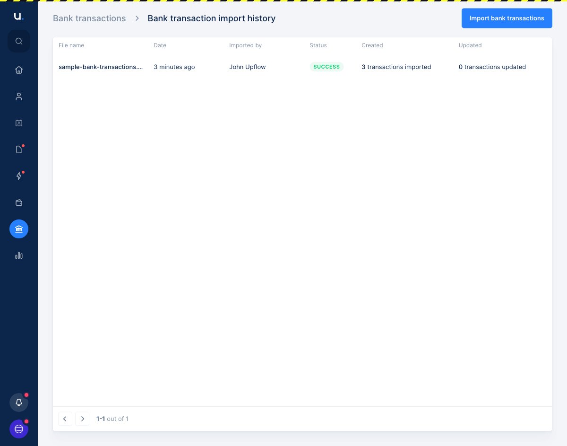Viewport: 567px width, 446px height.
Task: Select the bank icon in sidebar
Action: (19, 229)
